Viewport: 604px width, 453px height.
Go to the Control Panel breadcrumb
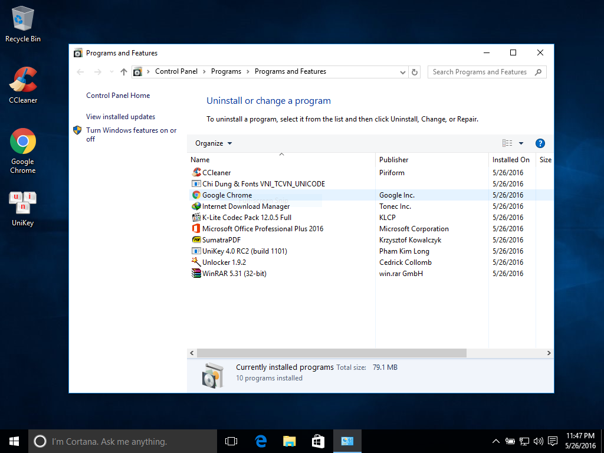(x=176, y=71)
